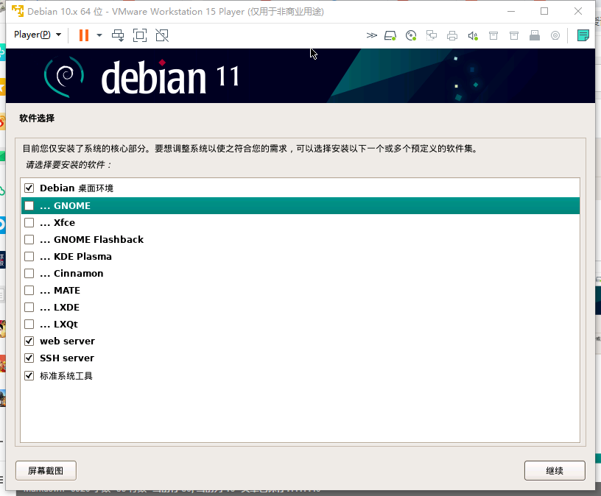Screen dimensions: 601x496
Task: Close the VMware Player window
Action: tap(578, 12)
